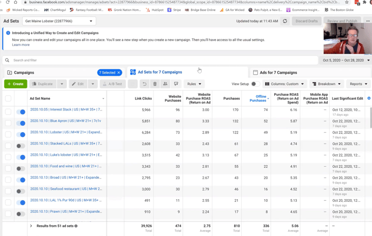The image size is (372, 236).
Task: Check the select-all header checkbox
Action: tap(8, 99)
